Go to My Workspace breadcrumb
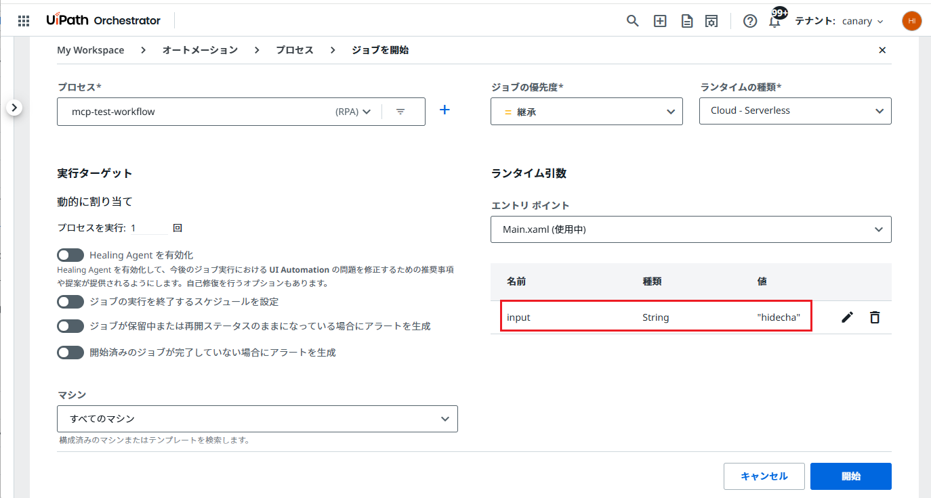931x498 pixels. tap(91, 50)
